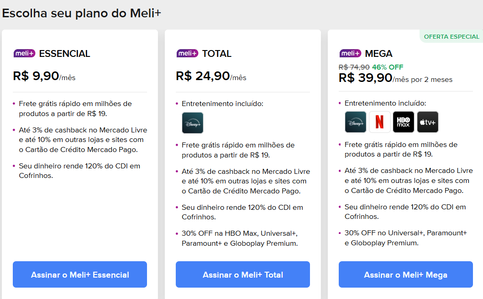This screenshot has width=483, height=299.
Task: Click the Netflix icon in the Mega plan
Action: point(379,122)
